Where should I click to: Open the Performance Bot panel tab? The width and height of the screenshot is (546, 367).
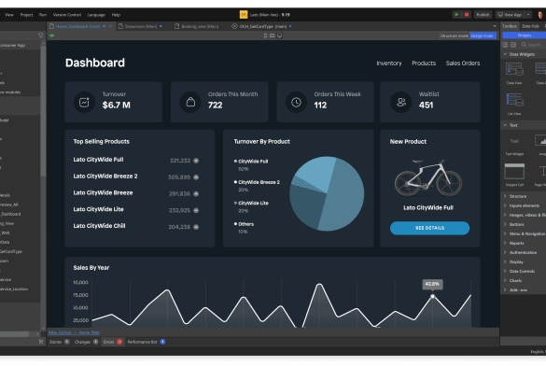pos(146,342)
